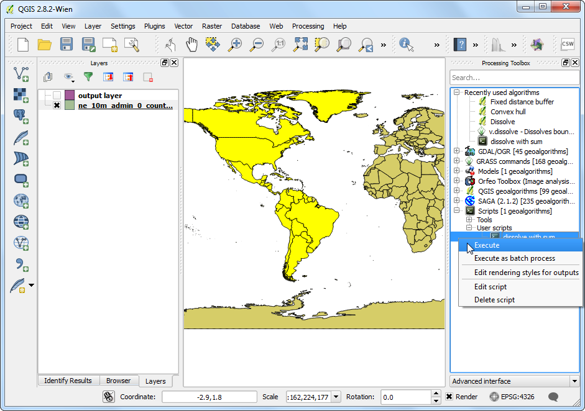585x411 pixels.
Task: Open the Vector menu
Action: [183, 26]
